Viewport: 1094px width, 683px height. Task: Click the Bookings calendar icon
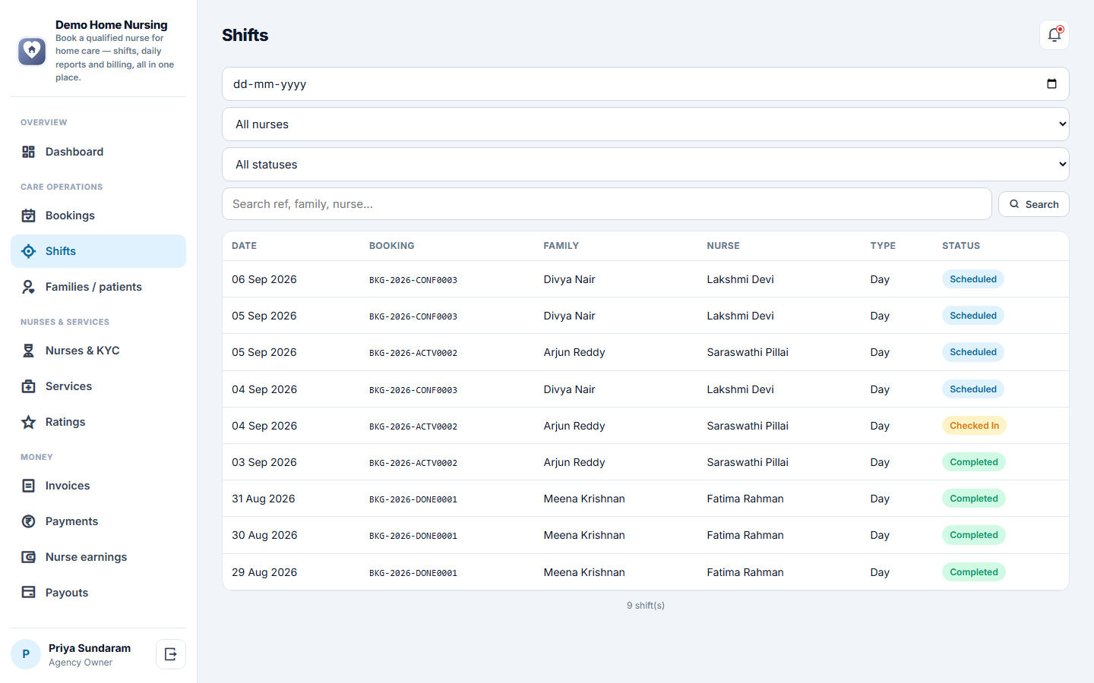[x=29, y=216]
